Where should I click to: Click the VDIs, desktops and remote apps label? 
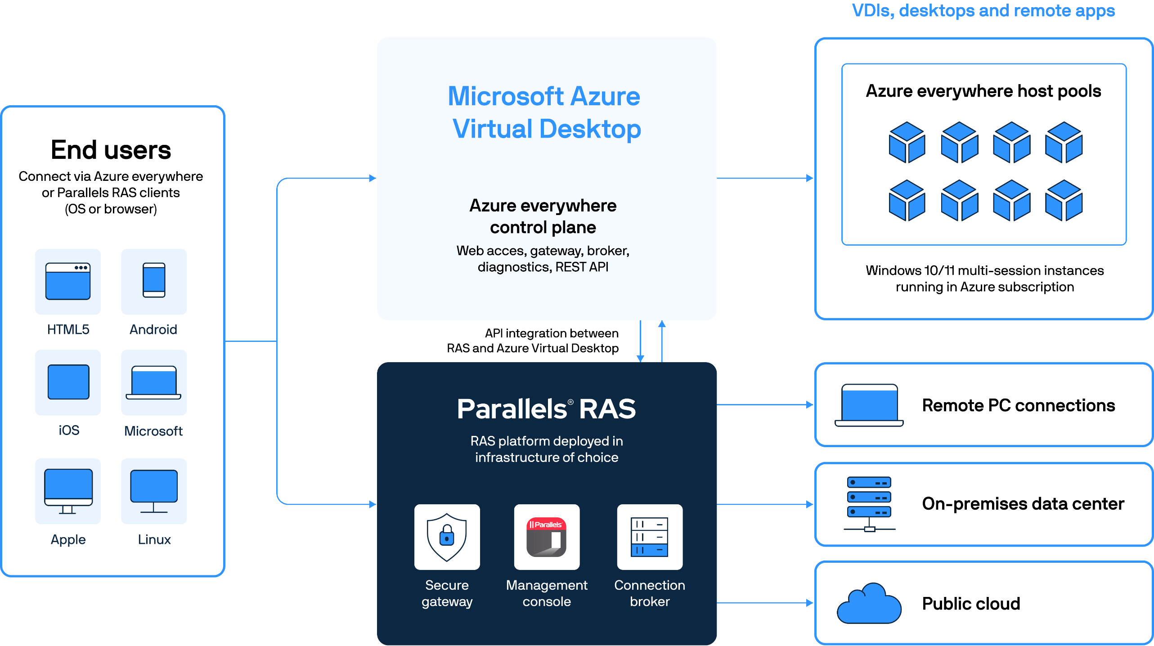pos(983,11)
